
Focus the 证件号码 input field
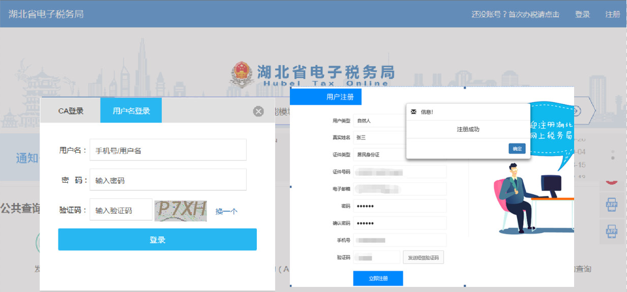pyautogui.click(x=400, y=172)
